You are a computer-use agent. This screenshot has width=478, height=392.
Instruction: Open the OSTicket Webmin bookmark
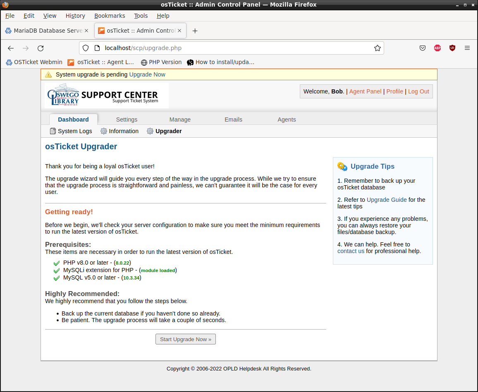[34, 62]
